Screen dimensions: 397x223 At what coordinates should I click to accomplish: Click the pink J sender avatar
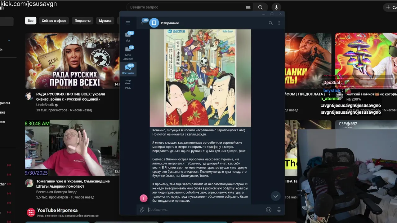point(144,198)
